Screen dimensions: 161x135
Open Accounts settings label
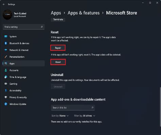pyautogui.click(x=14, y=70)
